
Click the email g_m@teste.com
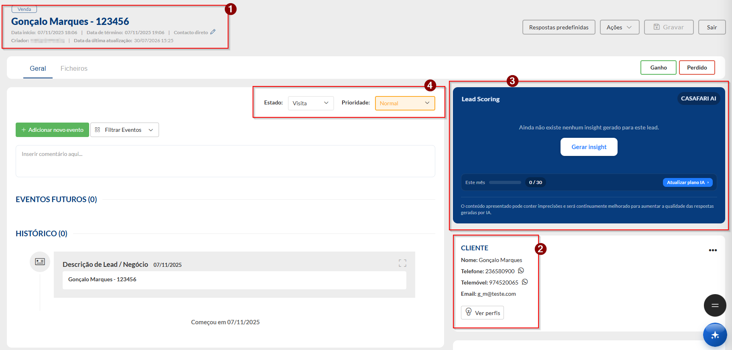[496, 294]
